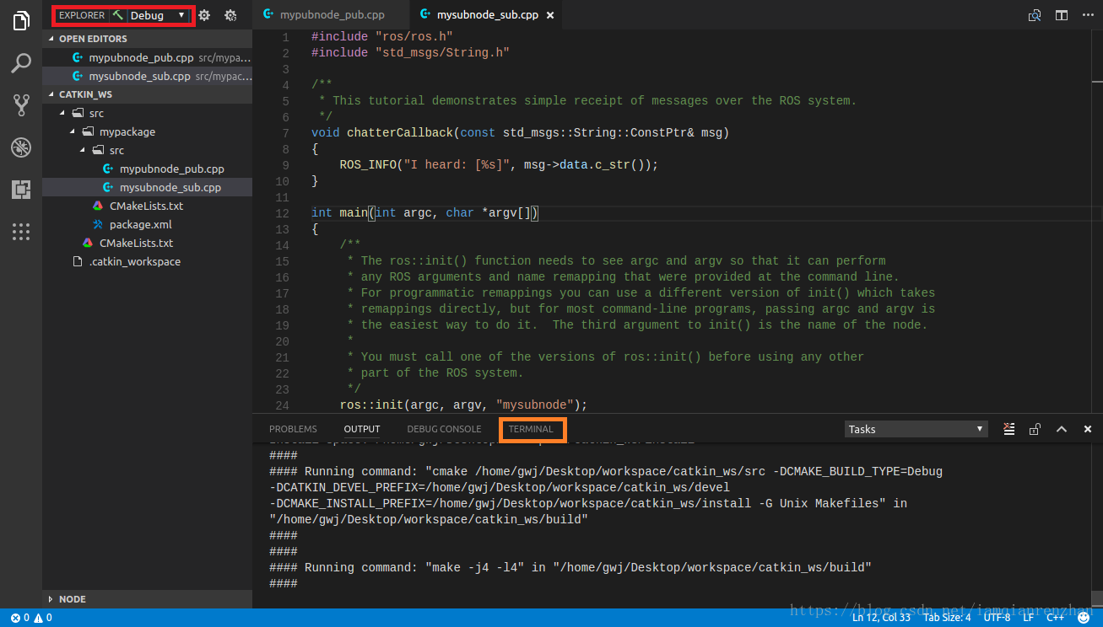1103x627 pixels.
Task: Open the Debug view in activity bar
Action: tap(21, 147)
